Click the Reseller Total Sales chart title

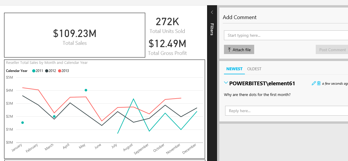47,62
